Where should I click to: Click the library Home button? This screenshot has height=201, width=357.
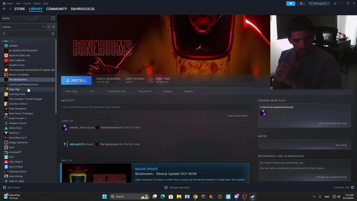pyautogui.click(x=25, y=18)
